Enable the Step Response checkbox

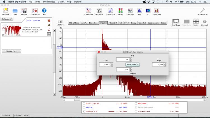click(136, 111)
